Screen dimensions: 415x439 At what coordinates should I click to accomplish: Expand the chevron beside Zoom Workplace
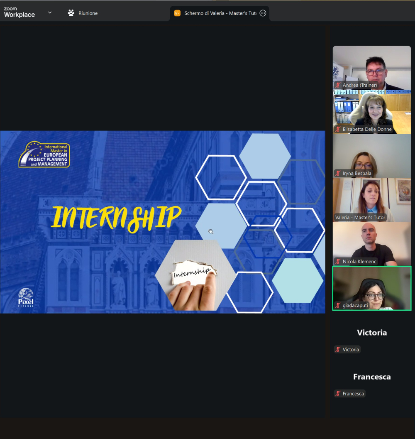tap(50, 12)
